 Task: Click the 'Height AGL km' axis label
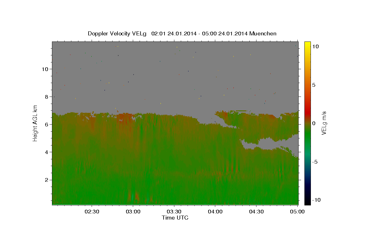click(35, 123)
